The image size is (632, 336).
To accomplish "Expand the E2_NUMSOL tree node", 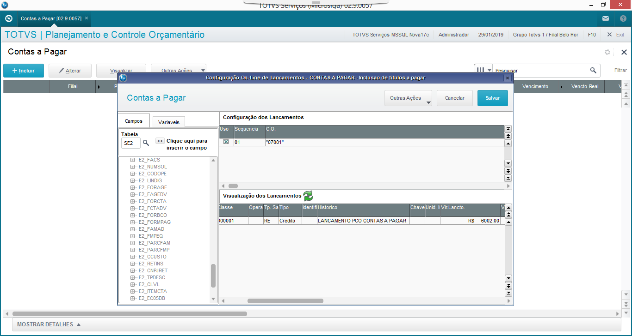I will 132,167.
